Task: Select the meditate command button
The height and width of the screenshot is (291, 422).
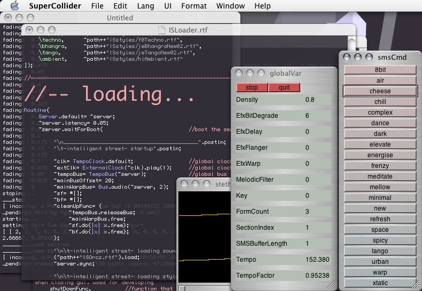Action: pyautogui.click(x=380, y=176)
